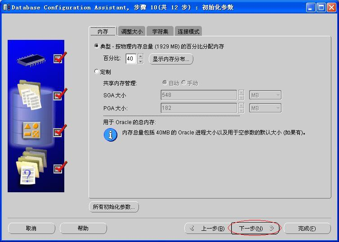
Task: Increase the 百分比 value with up arrow
Action: [141, 56]
